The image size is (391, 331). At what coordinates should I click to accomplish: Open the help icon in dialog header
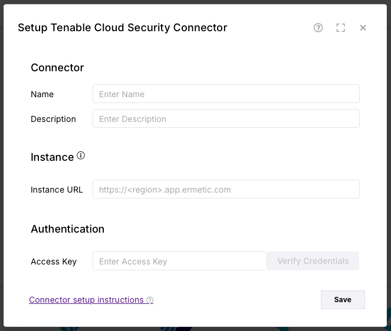click(318, 28)
